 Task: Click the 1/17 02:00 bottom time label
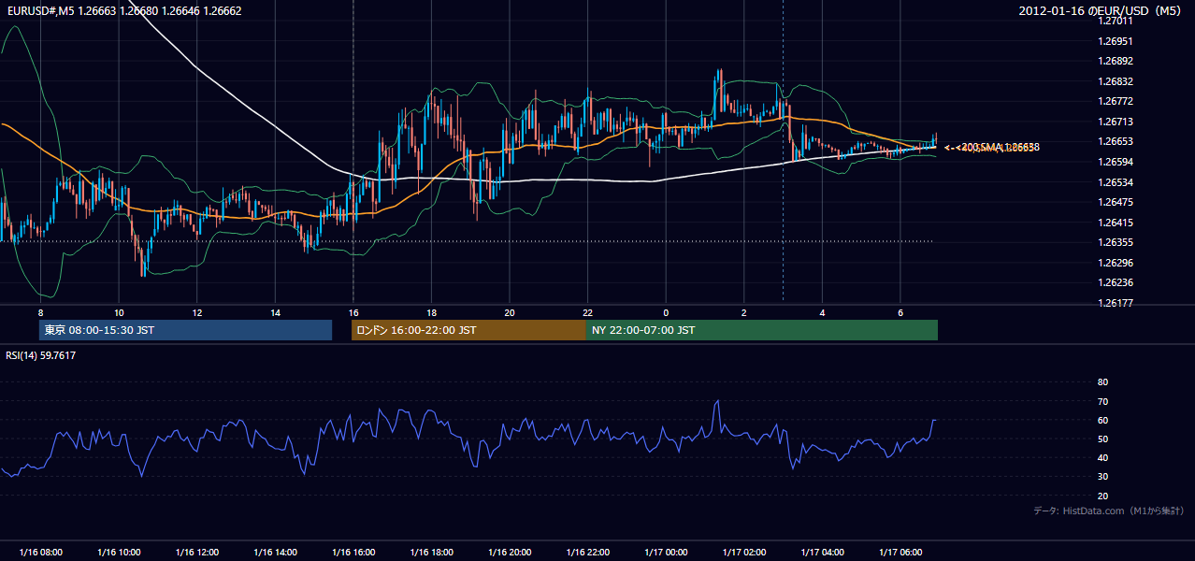coord(744,553)
